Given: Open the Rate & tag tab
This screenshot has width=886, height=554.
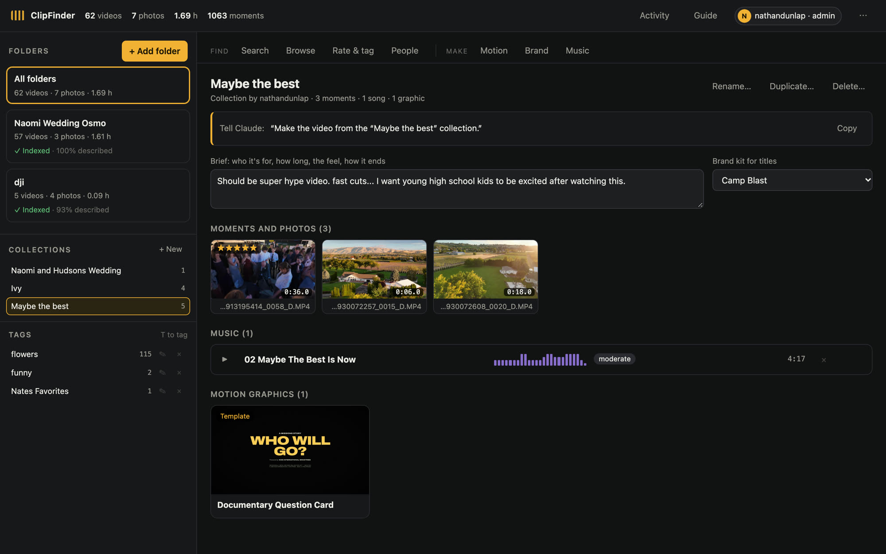Looking at the screenshot, I should 353,51.
